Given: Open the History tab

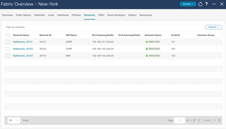Looking at the screenshot, I should pos(132,15).
